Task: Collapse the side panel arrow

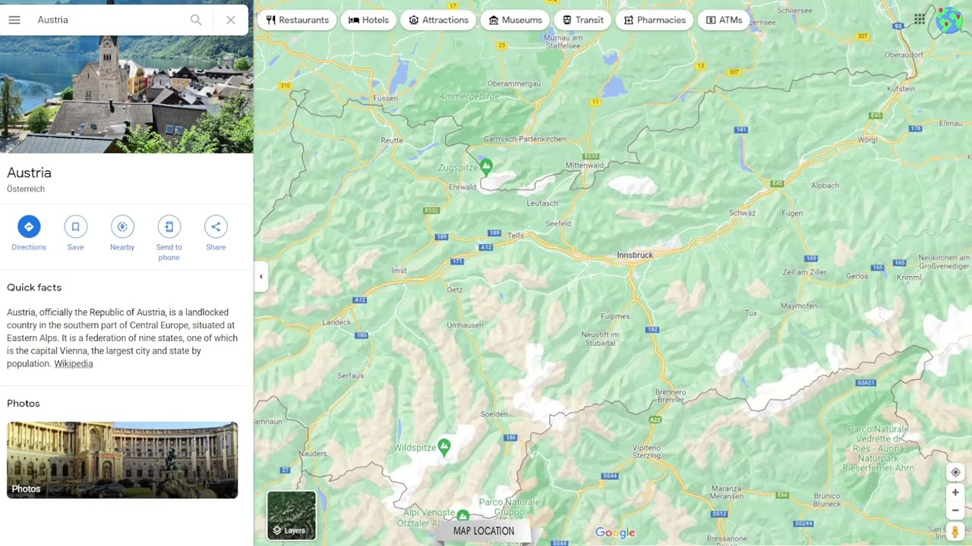Action: click(260, 277)
